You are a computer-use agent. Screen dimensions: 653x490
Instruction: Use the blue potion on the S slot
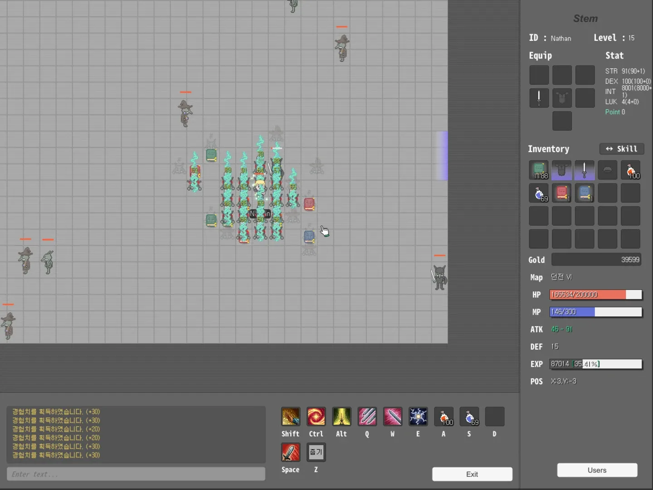tap(469, 416)
